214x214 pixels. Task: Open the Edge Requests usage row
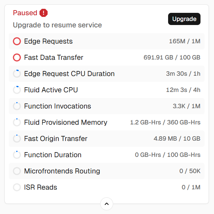107,41
